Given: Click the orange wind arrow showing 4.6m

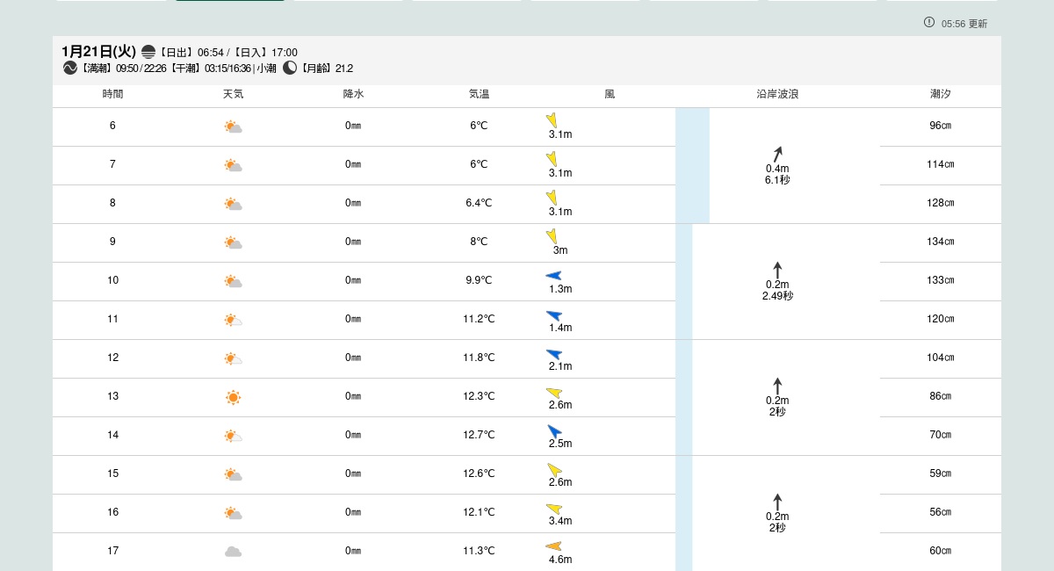Looking at the screenshot, I should tap(553, 546).
